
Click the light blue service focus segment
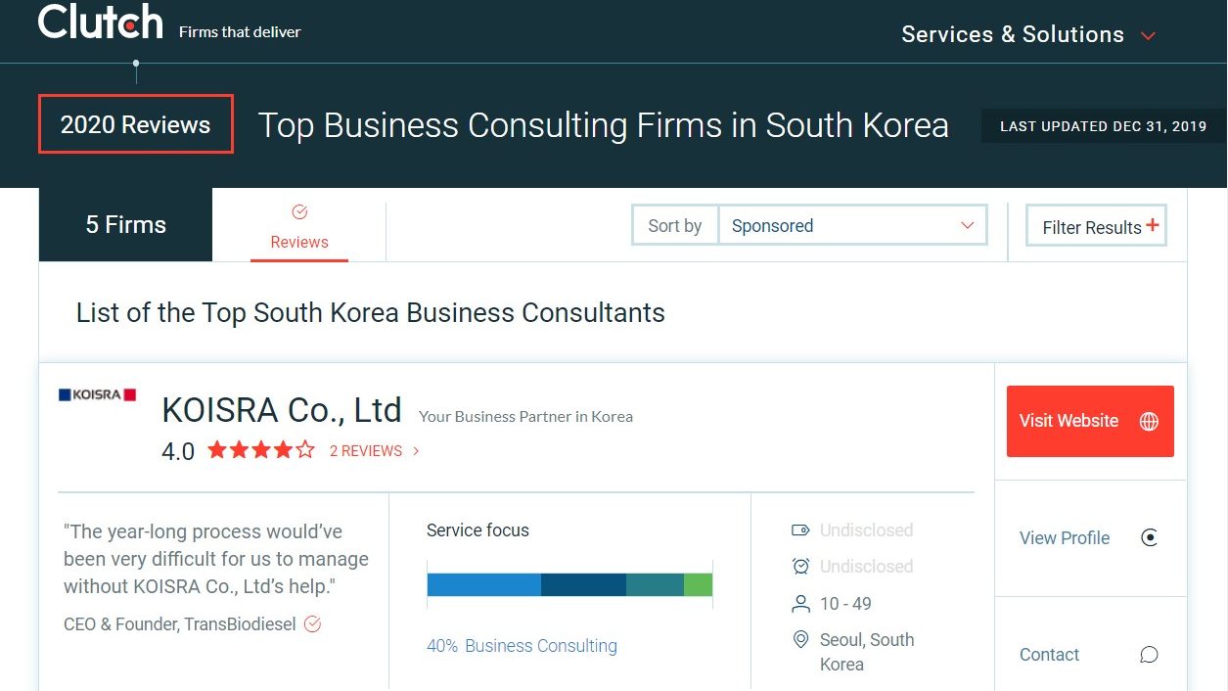[484, 585]
